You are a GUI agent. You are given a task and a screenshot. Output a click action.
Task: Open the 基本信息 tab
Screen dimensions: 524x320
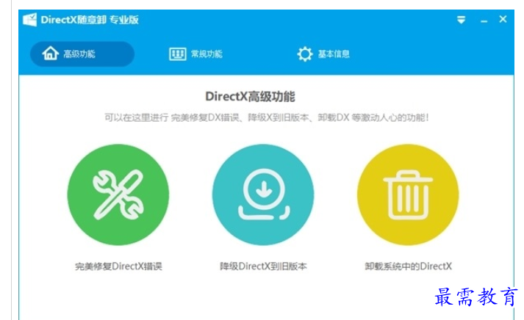(x=323, y=54)
